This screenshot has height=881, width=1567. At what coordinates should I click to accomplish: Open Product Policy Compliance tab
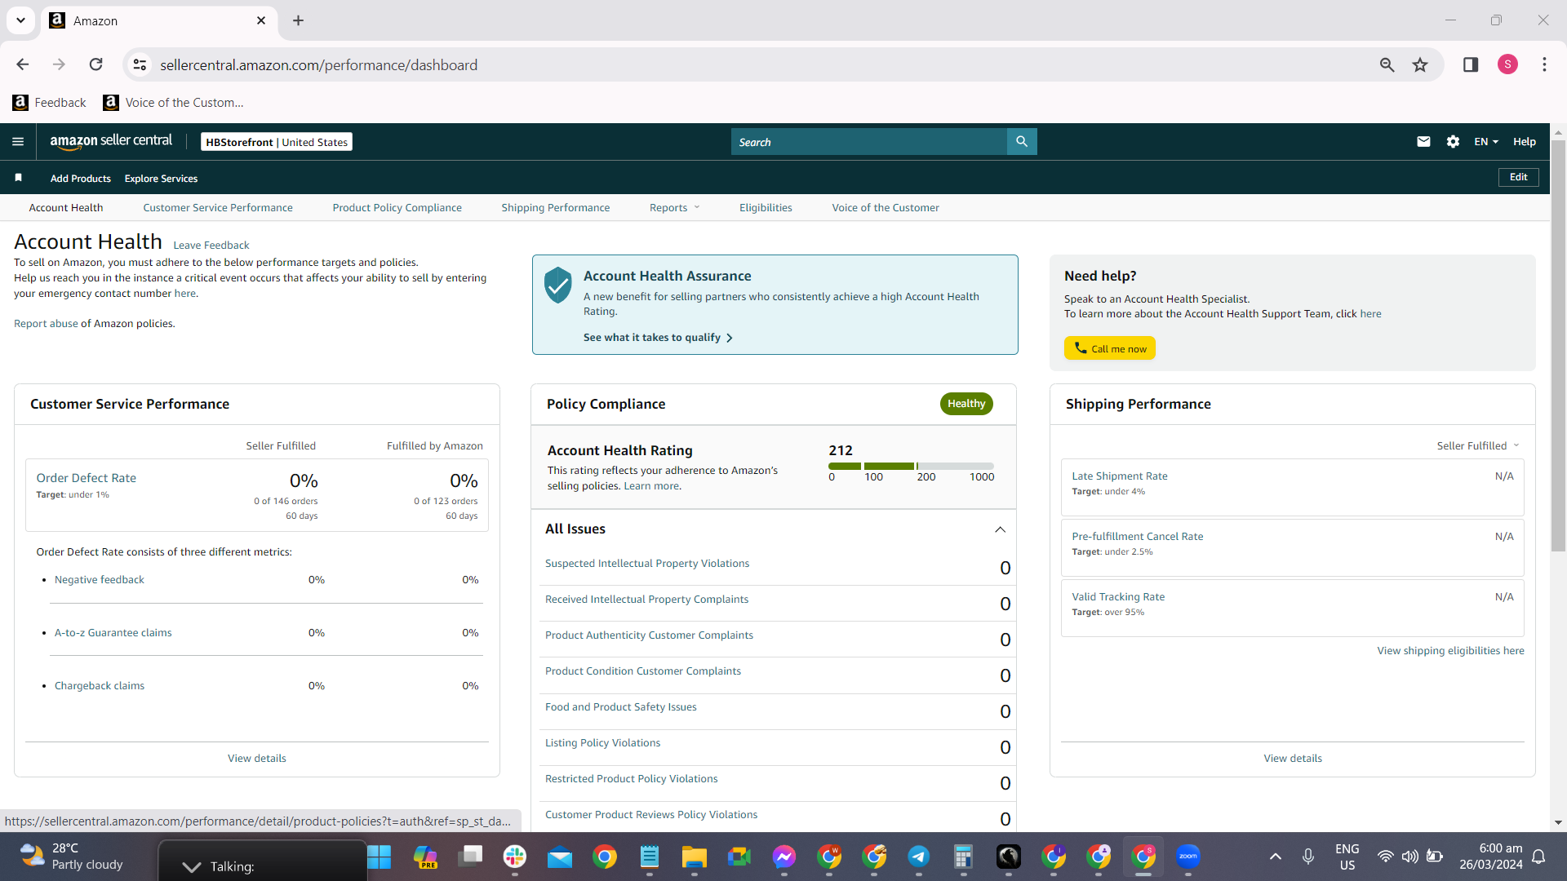pyautogui.click(x=397, y=208)
